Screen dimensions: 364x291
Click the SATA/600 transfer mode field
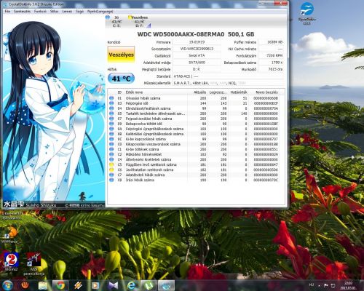pos(197,63)
